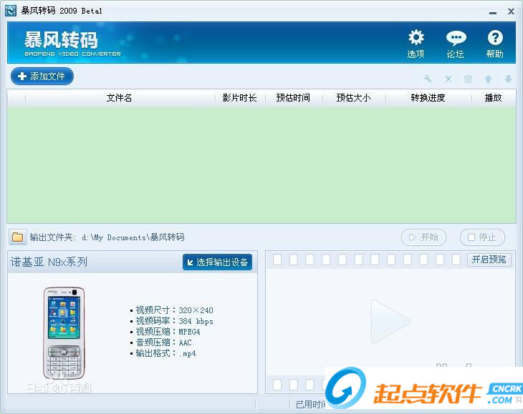Viewport: 523px width, 414px height.
Task: Click the 停止 stop button
Action: tap(482, 237)
